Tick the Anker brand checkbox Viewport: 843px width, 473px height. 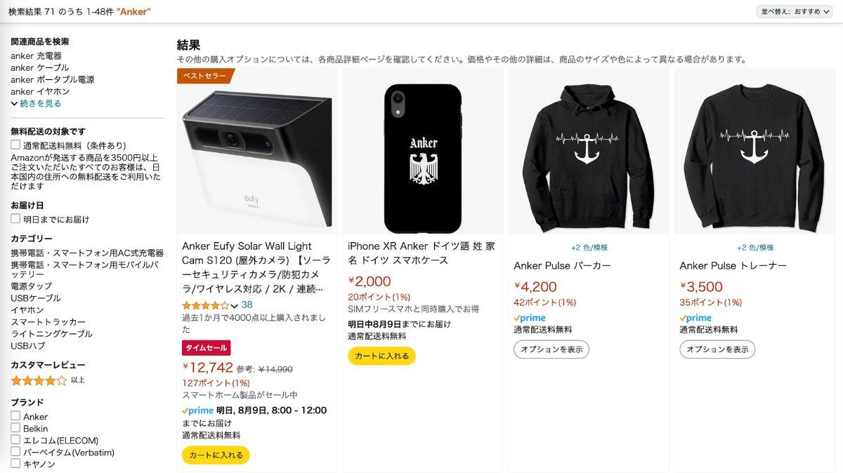(15, 416)
